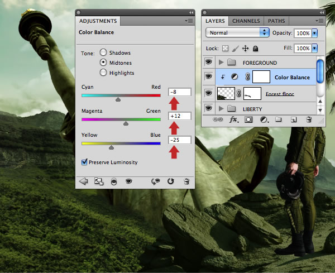
Task: Hide the Color Balance layer
Action: (208, 76)
